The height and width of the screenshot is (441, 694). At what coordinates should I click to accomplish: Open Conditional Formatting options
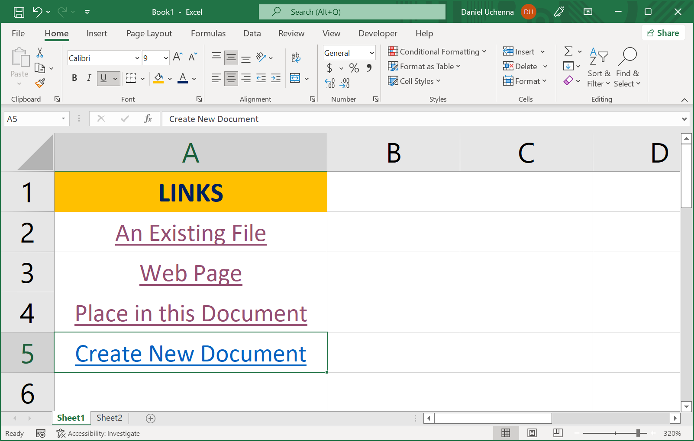pyautogui.click(x=437, y=51)
